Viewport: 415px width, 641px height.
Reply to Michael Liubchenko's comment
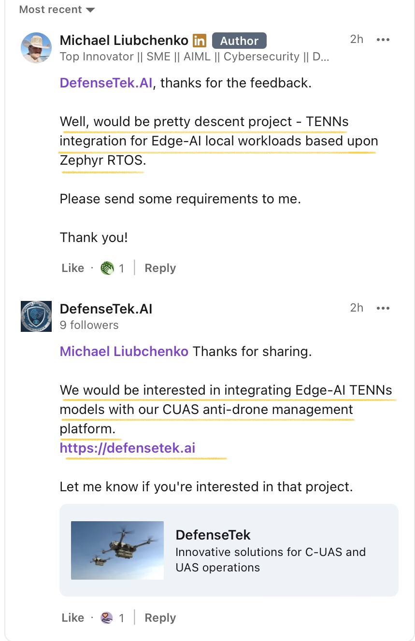160,268
